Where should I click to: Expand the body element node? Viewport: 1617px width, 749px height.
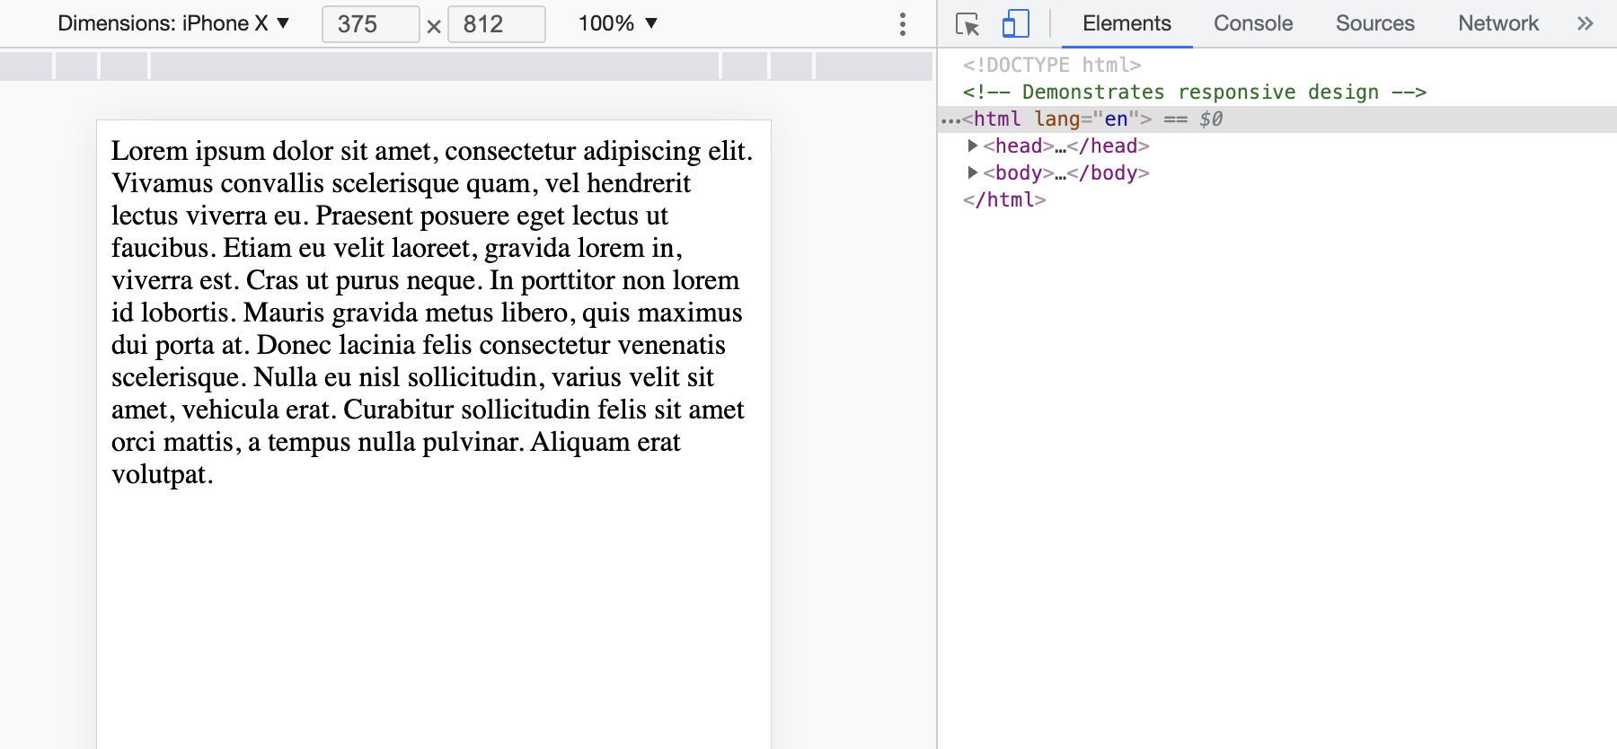[972, 172]
